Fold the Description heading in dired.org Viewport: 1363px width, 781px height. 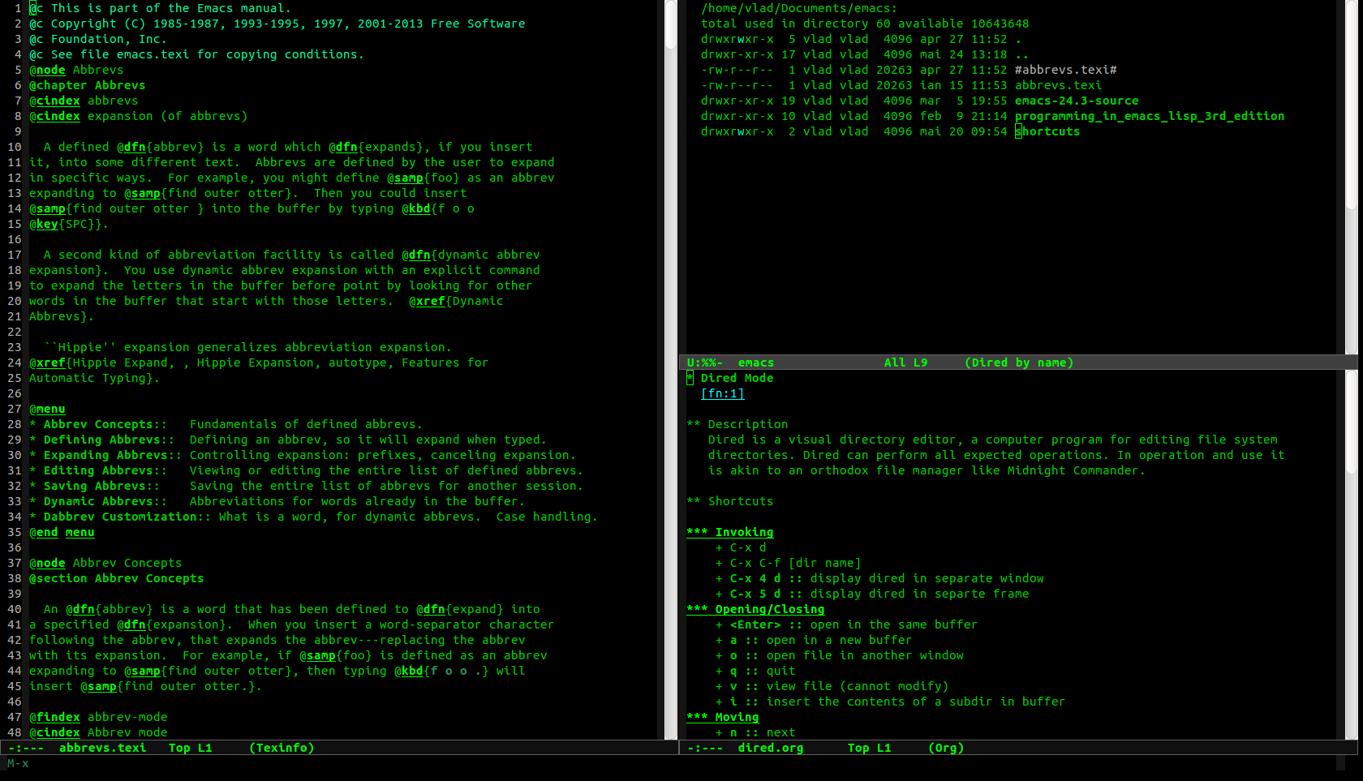[x=737, y=424]
